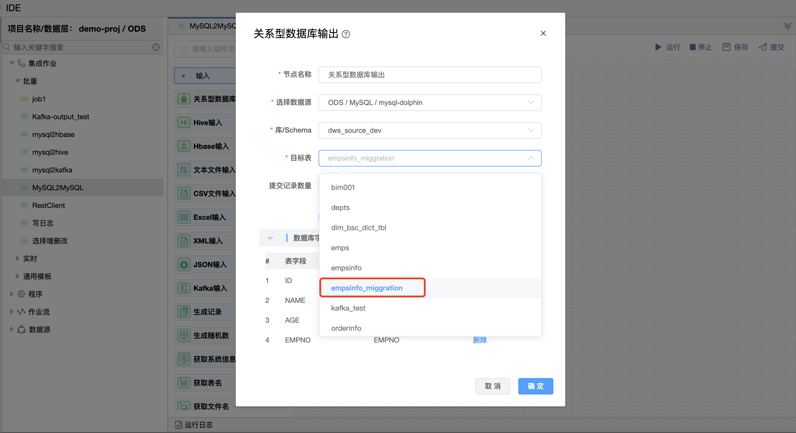Image resolution: width=796 pixels, height=433 pixels.
Task: Click the XML输入 component icon
Action: click(184, 241)
